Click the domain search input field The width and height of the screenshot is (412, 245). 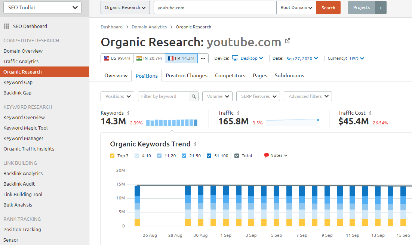[x=215, y=7]
